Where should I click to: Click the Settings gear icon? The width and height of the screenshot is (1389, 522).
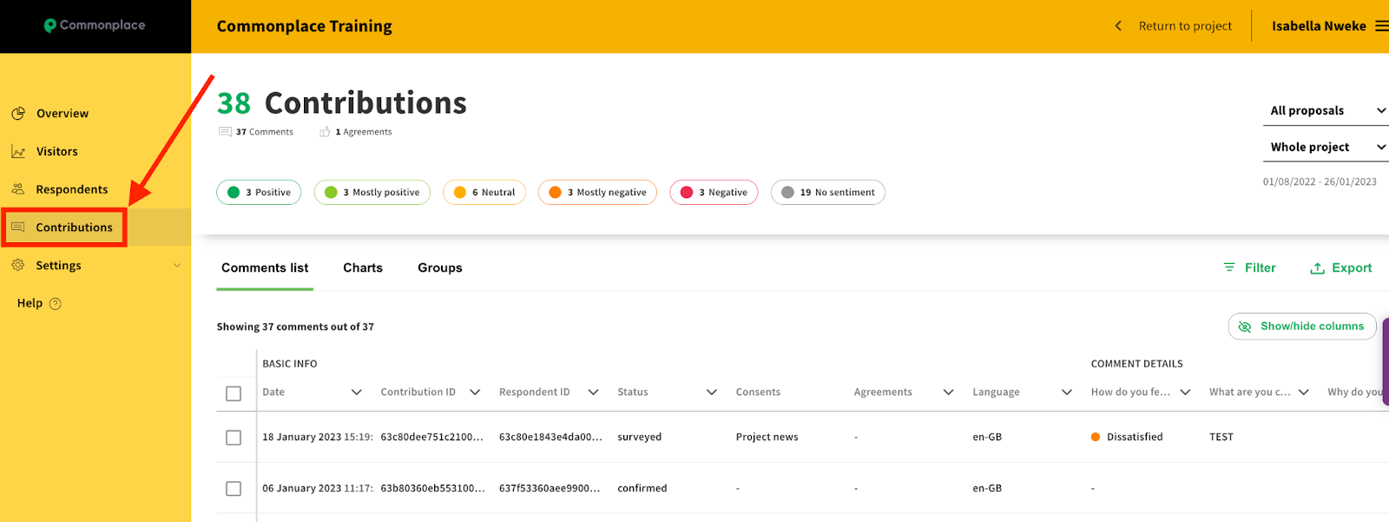click(x=18, y=265)
